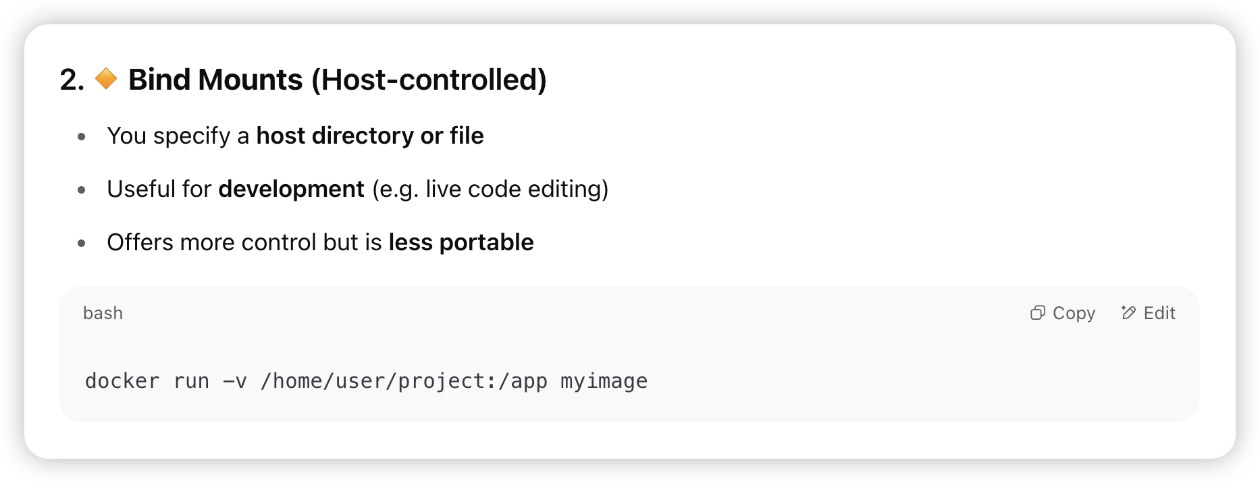The image size is (1260, 483).
Task: Click the word 'docker' in the command
Action: [x=122, y=381]
